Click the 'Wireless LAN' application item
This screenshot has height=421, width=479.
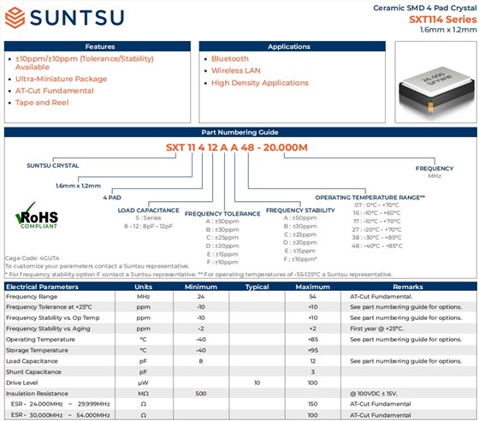[x=236, y=70]
